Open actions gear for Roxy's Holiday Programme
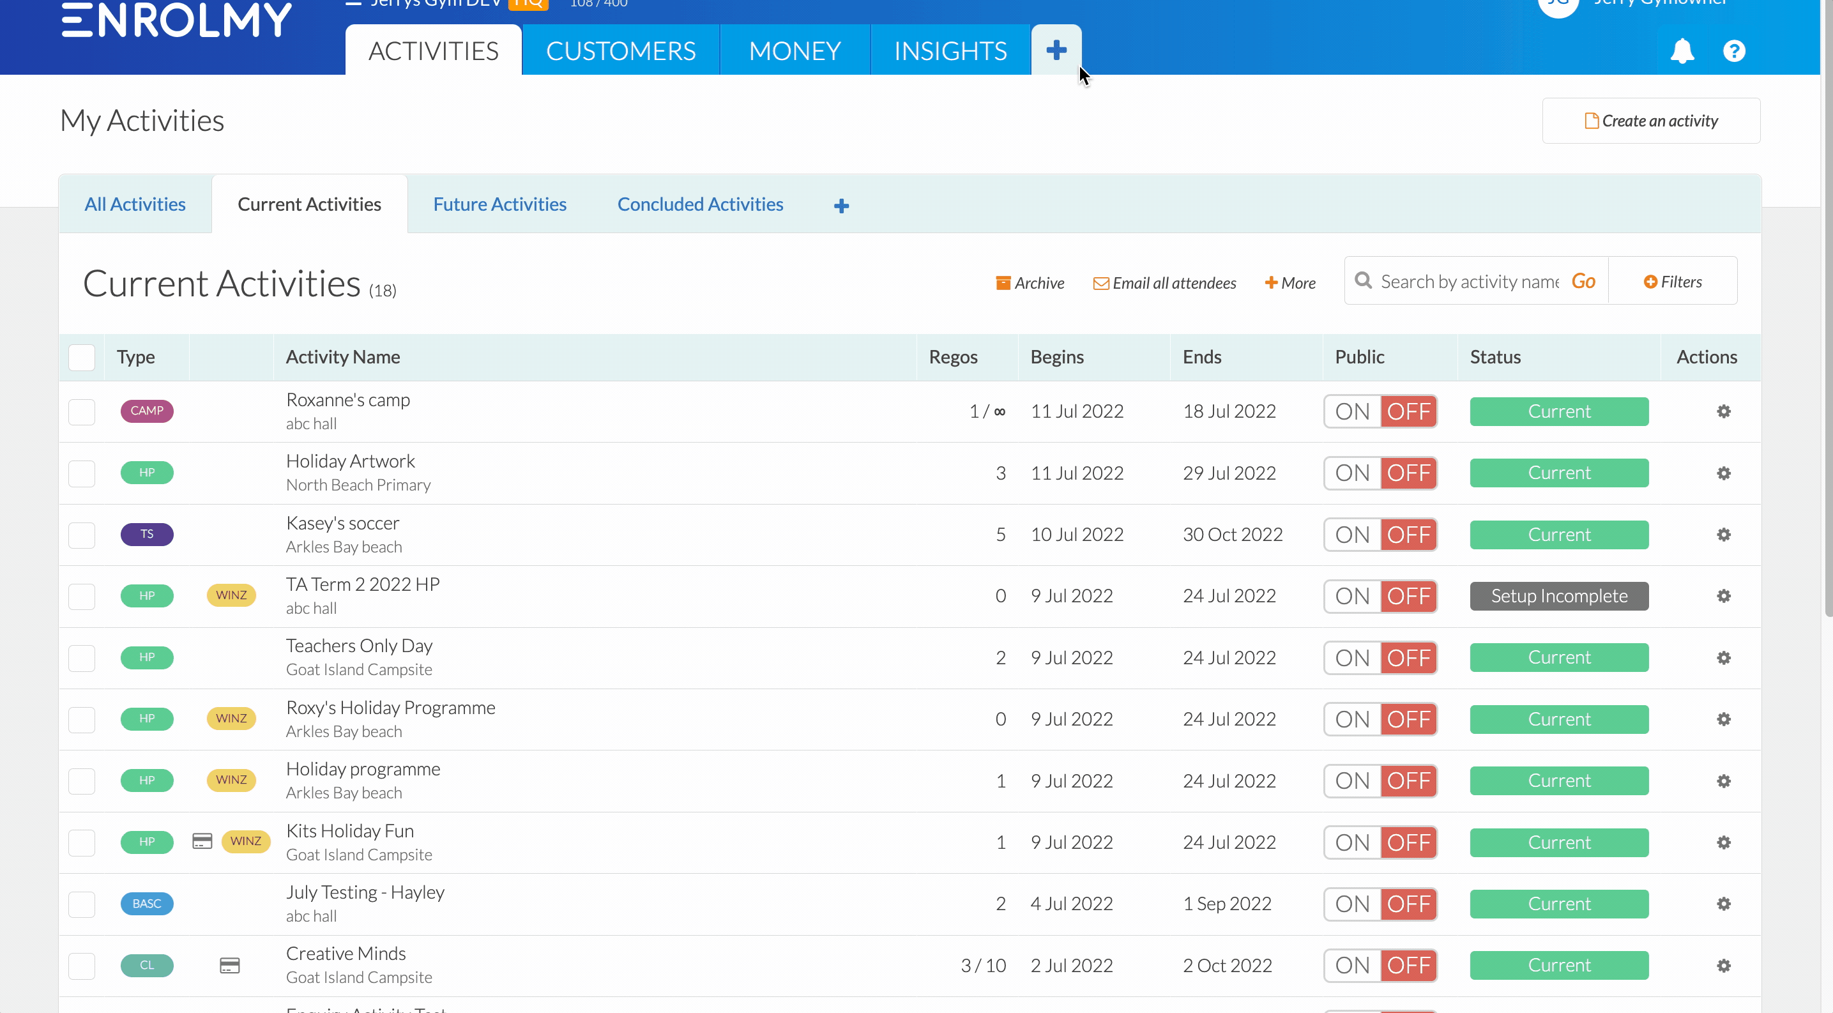The height and width of the screenshot is (1013, 1833). tap(1723, 719)
